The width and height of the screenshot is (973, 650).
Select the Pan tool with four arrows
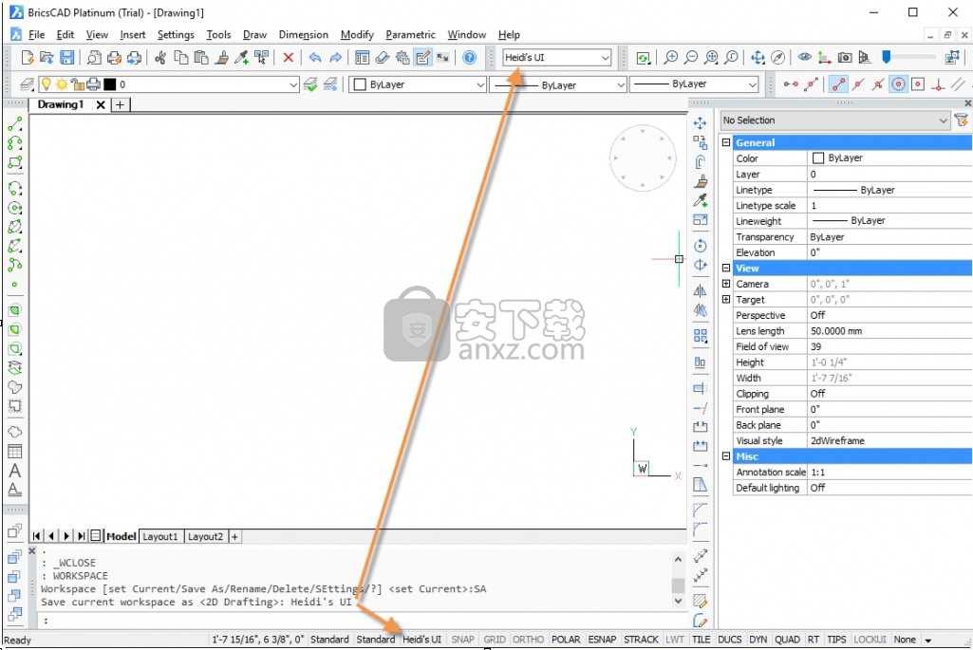tap(758, 58)
